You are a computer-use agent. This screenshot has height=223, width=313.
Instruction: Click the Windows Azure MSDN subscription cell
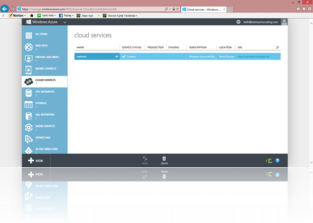202,57
